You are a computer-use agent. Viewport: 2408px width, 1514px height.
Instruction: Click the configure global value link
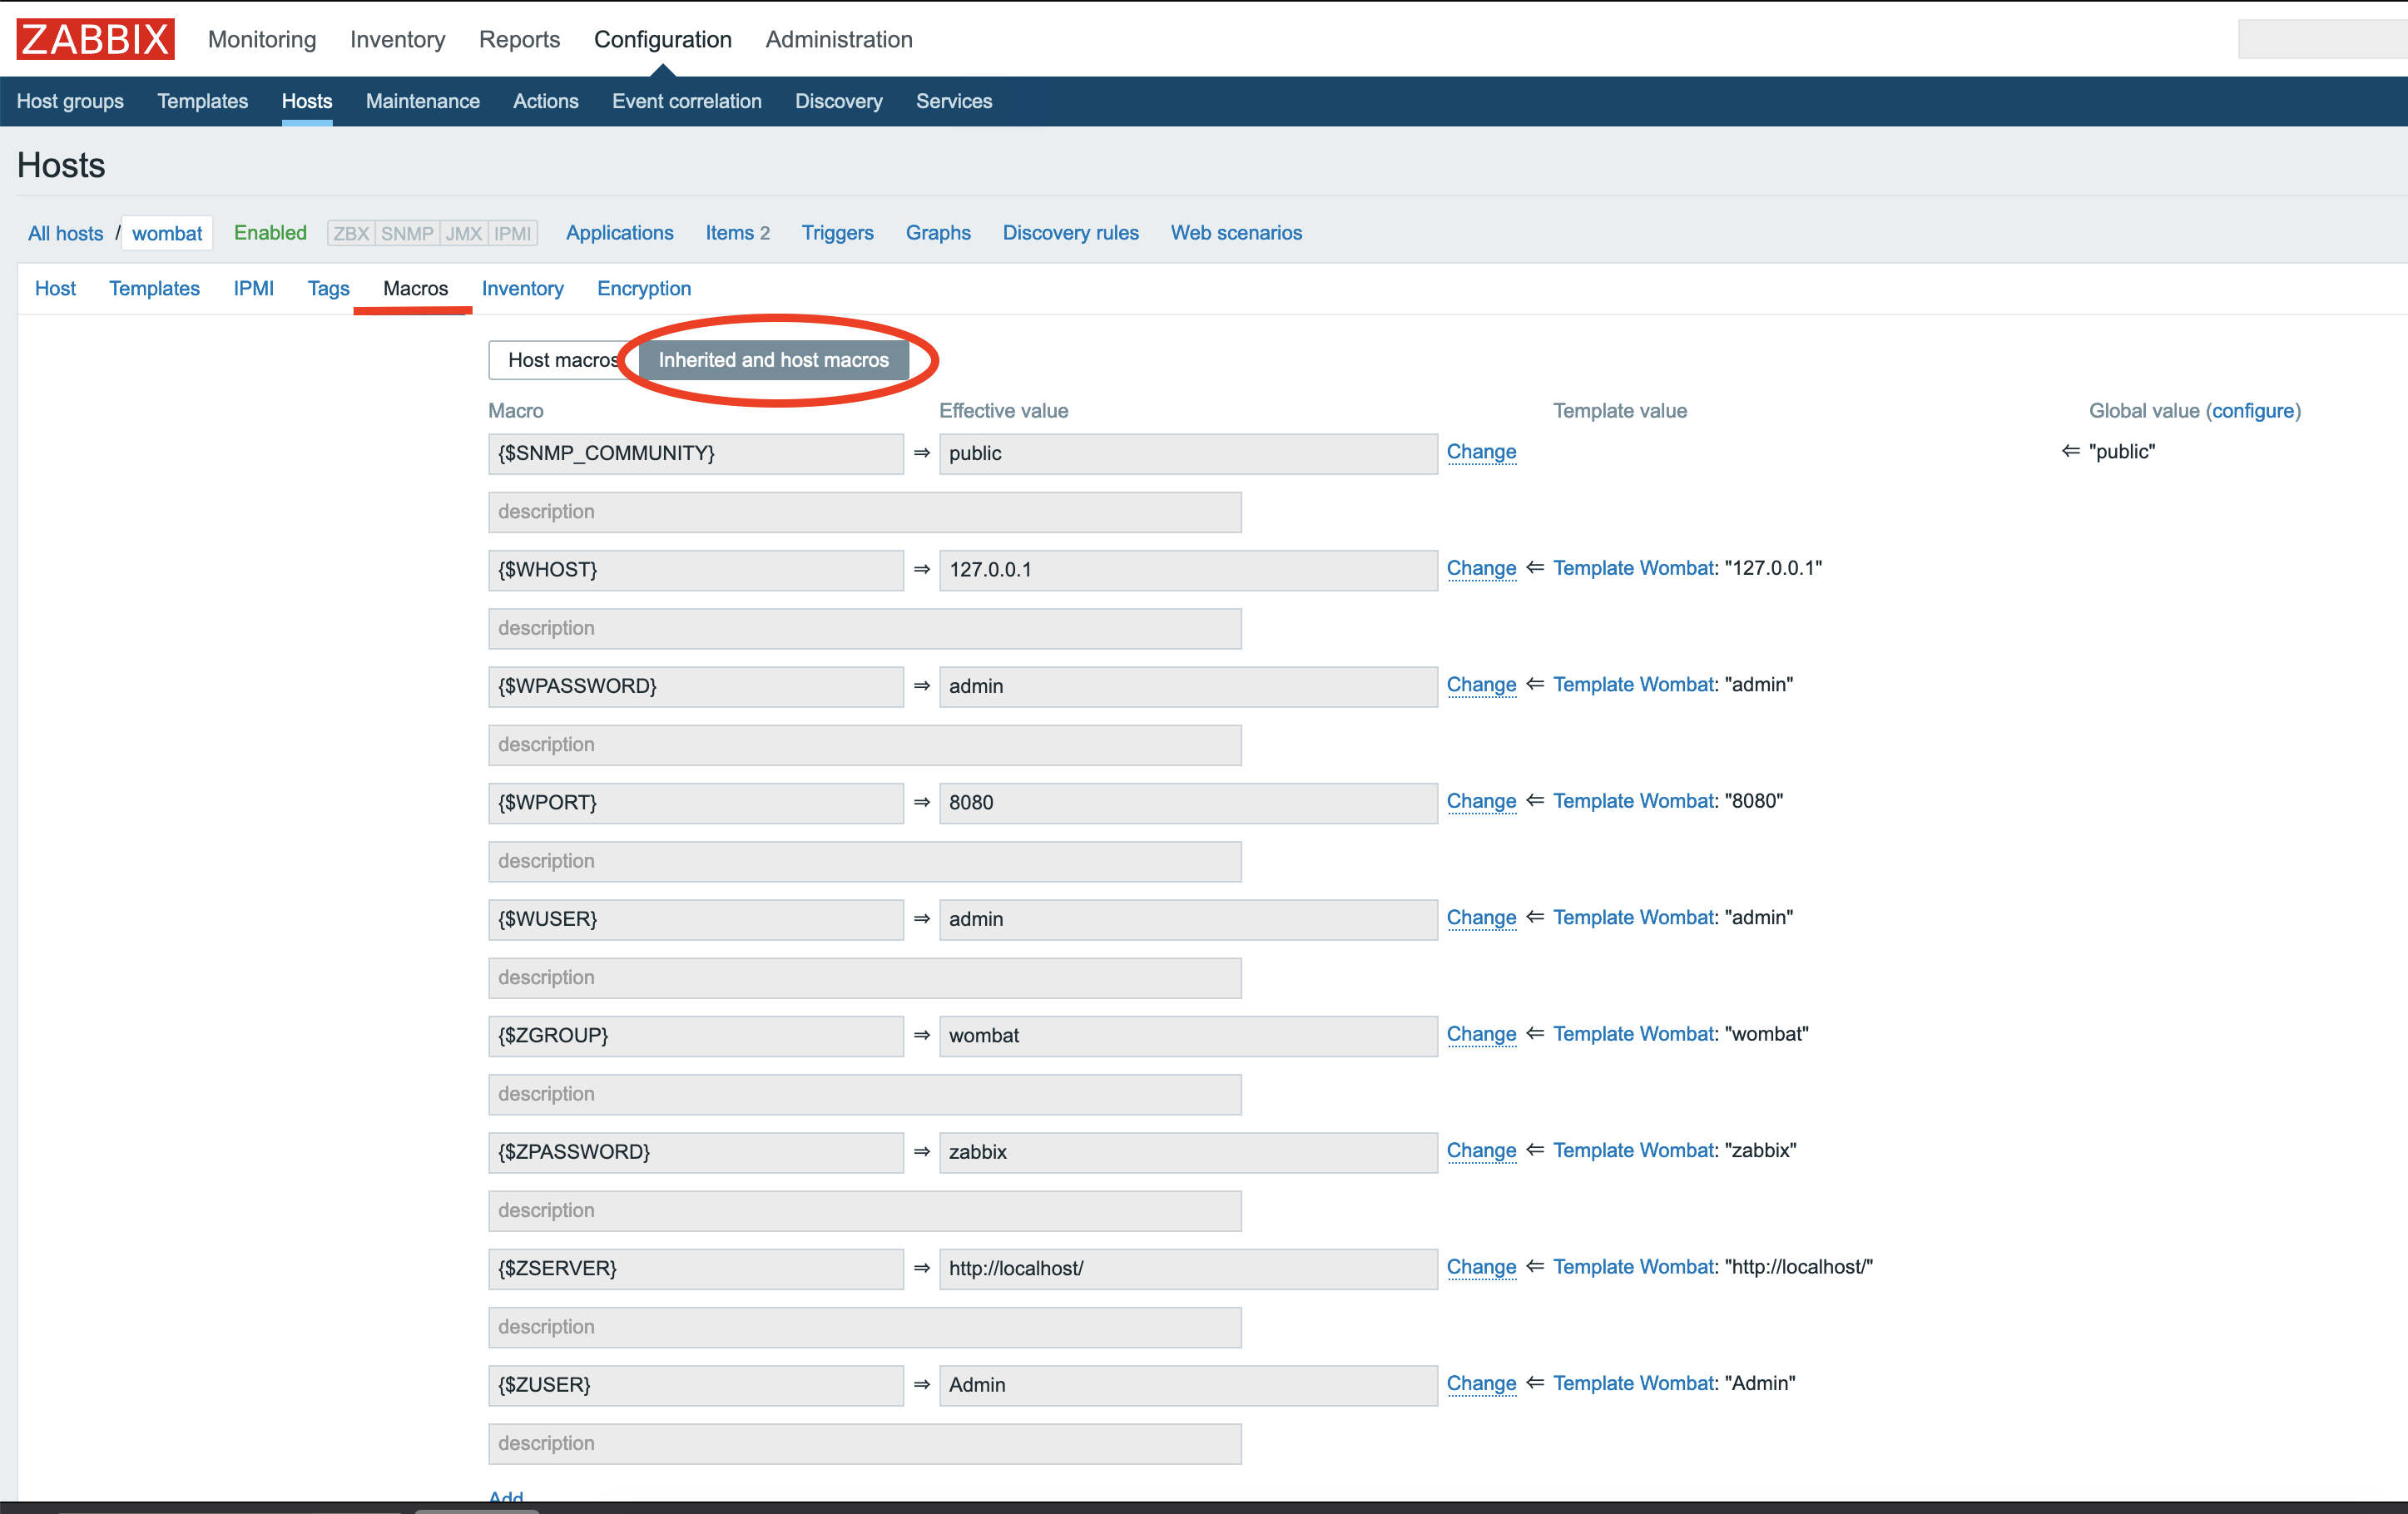click(2253, 410)
